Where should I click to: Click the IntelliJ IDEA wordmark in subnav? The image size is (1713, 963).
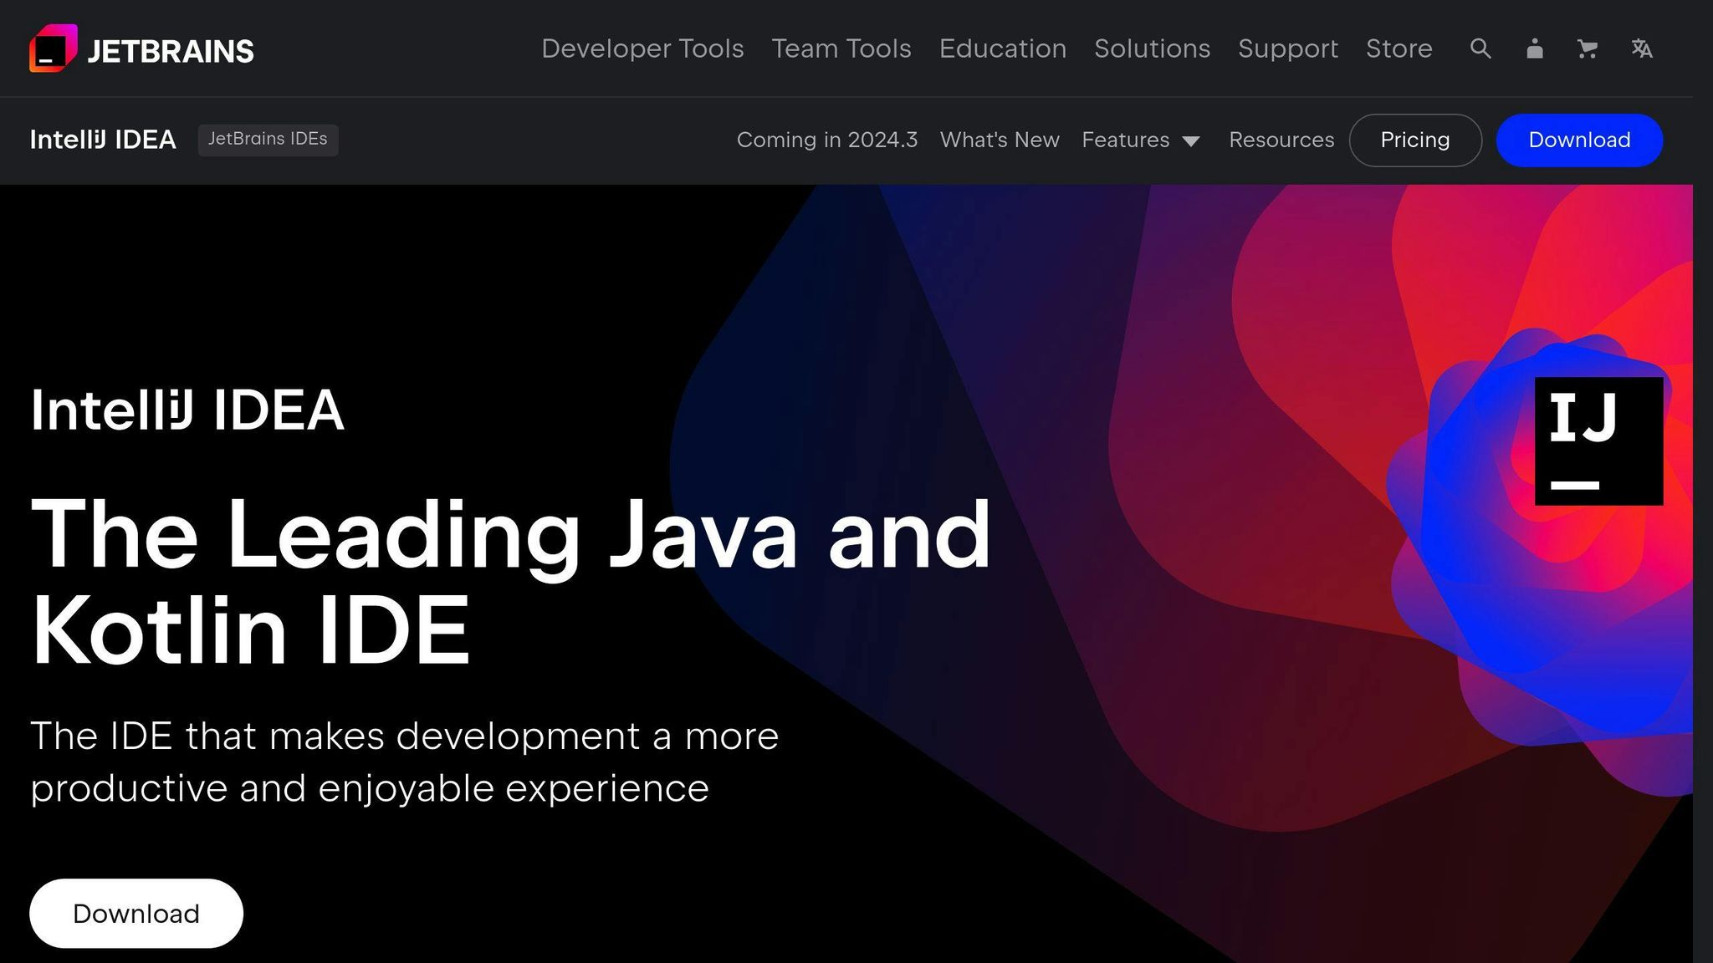[102, 140]
